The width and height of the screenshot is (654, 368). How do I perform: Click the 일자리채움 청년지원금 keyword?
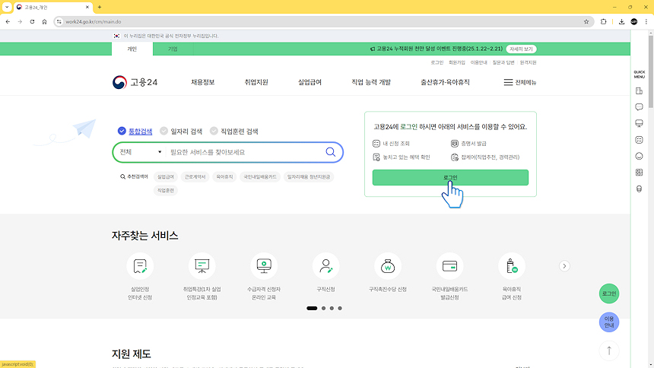point(309,177)
